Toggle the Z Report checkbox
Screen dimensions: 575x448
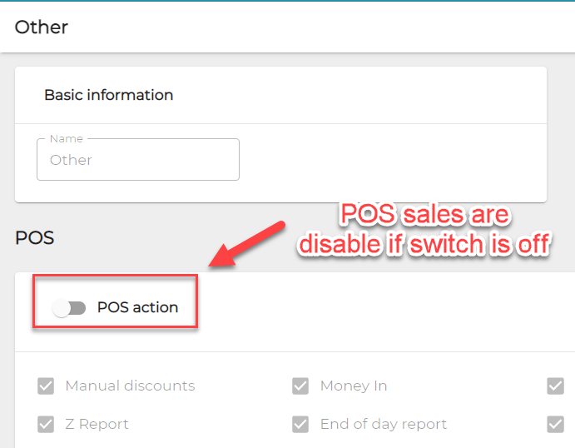click(x=46, y=425)
